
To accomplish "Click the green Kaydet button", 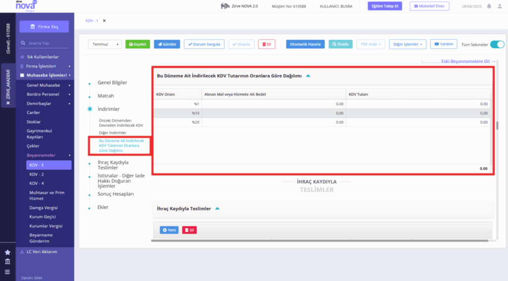I will [x=138, y=44].
